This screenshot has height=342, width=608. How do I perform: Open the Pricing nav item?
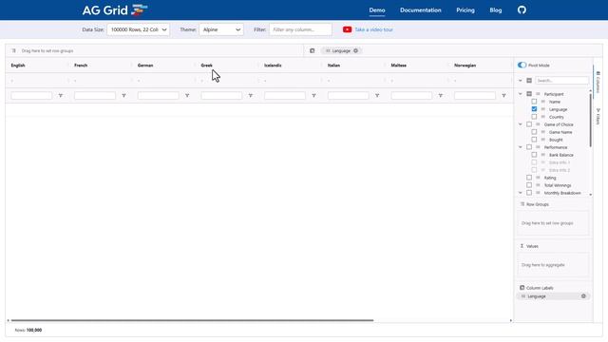tap(465, 10)
